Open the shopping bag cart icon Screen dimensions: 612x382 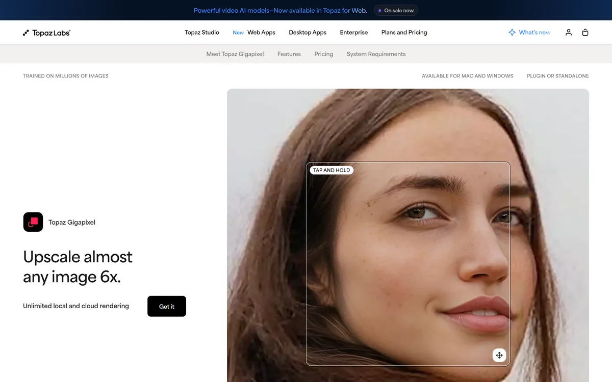tap(585, 32)
